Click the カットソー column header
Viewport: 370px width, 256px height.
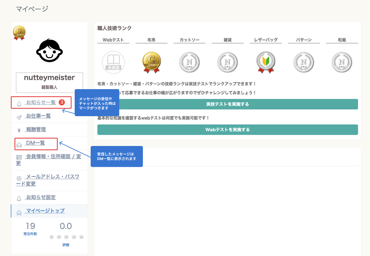point(190,40)
